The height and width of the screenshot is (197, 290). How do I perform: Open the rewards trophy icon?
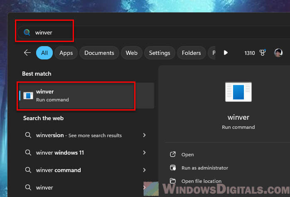[x=263, y=53]
